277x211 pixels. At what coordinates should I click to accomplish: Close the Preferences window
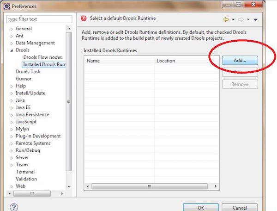[253, 5]
